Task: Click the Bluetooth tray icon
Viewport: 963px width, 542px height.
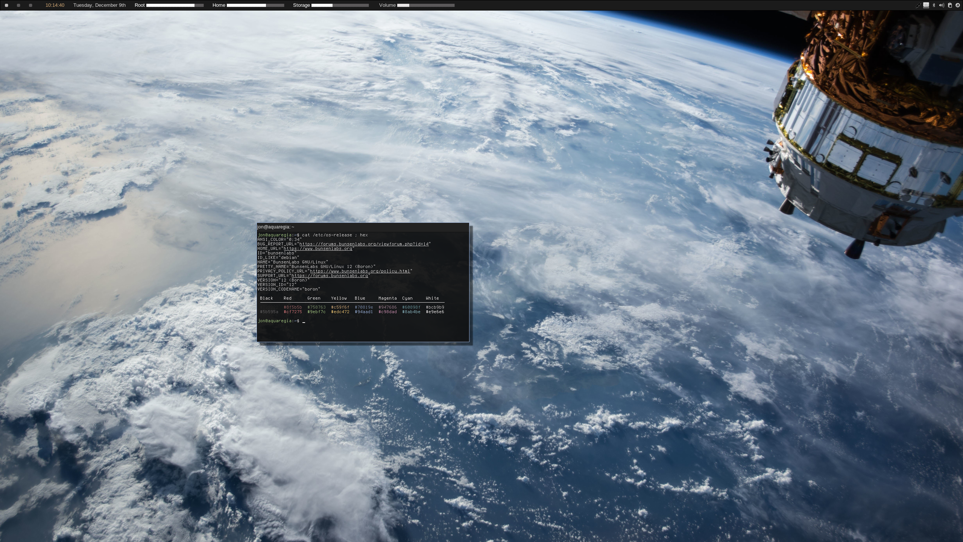Action: pos(934,5)
